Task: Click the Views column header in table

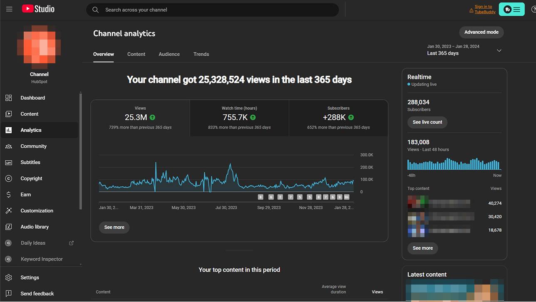Action: click(x=377, y=292)
